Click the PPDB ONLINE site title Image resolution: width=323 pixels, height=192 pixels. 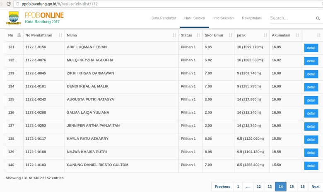pos(44,15)
